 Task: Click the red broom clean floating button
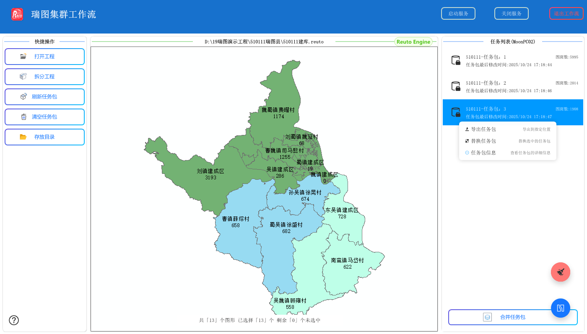pos(560,272)
